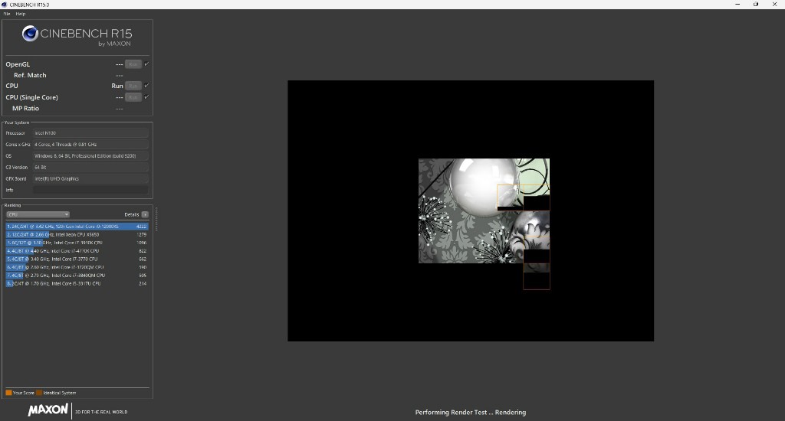Click the CPU (Single Core) label
Viewport: 785px width, 421px height.
coord(31,97)
